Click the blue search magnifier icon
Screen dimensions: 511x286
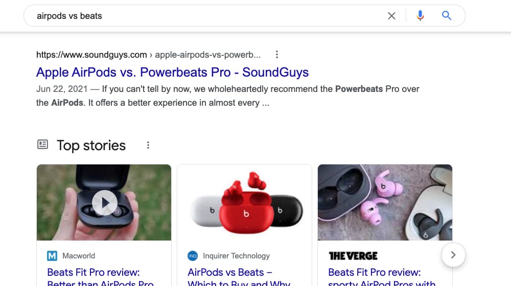point(447,16)
